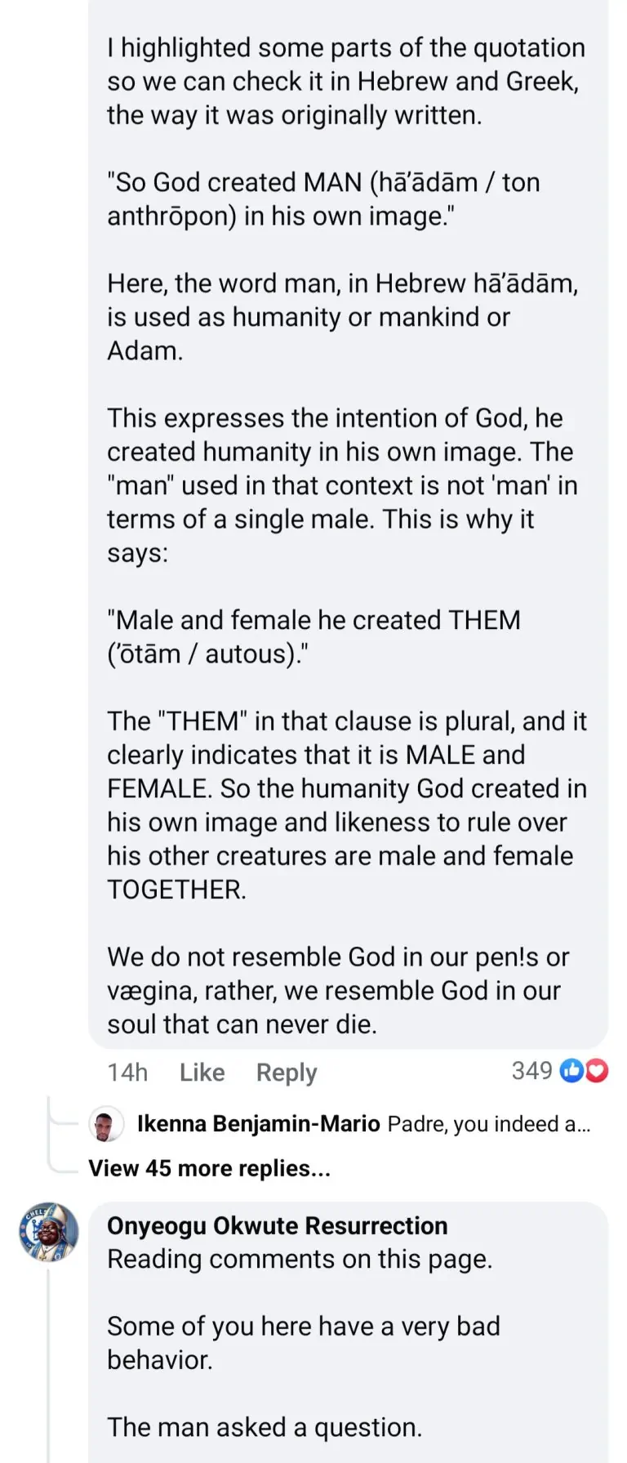This screenshot has height=1463, width=627.
Task: Tap "Reading comments on this page." text
Action: [300, 1260]
